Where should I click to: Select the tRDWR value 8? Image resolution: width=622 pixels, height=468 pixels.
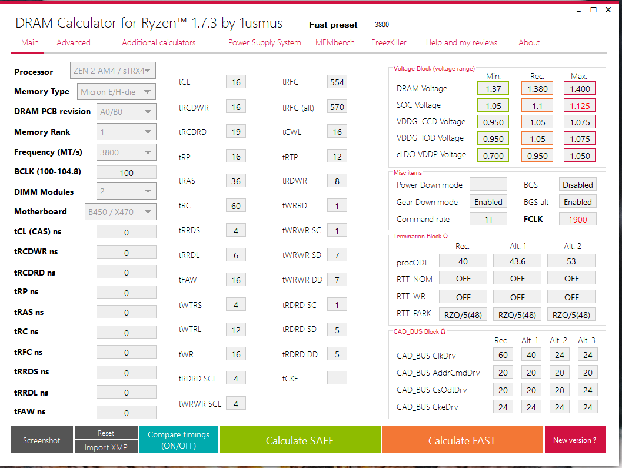(337, 181)
